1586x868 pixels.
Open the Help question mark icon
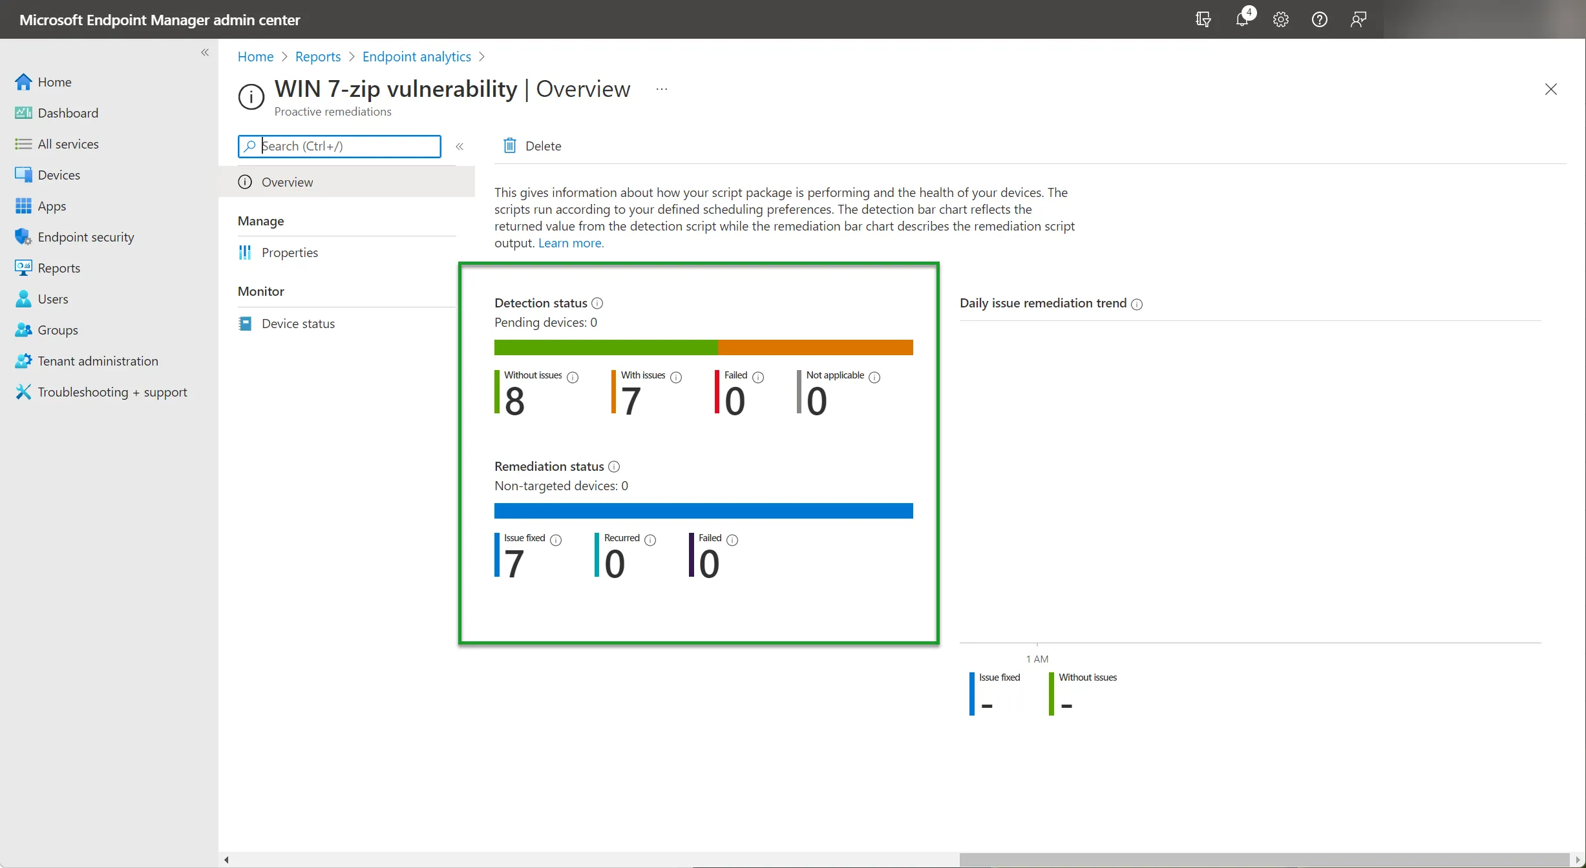click(1320, 19)
